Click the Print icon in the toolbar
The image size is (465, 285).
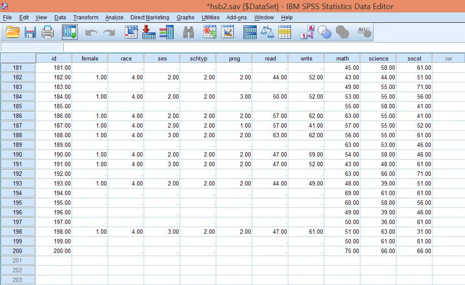tap(47, 32)
